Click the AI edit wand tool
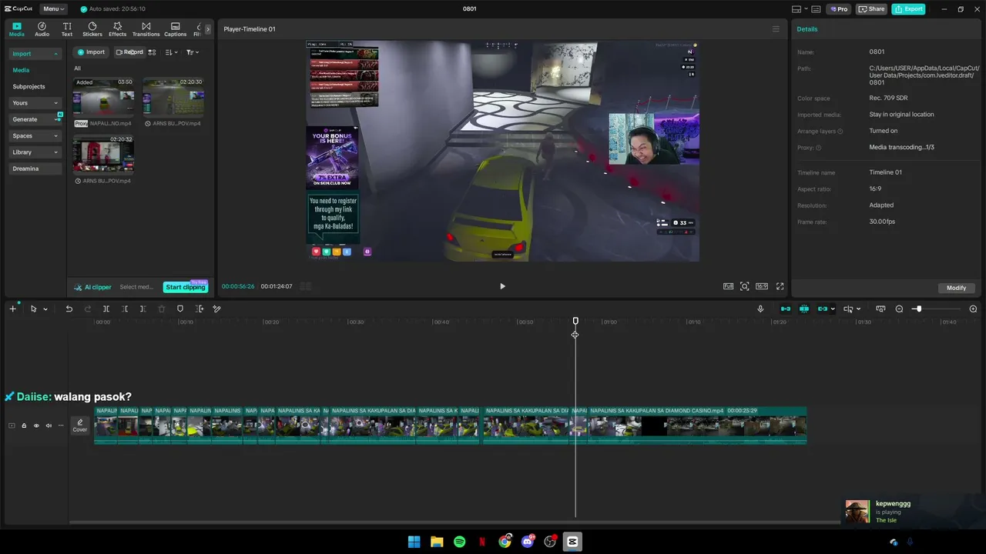Image resolution: width=986 pixels, height=554 pixels. [216, 309]
